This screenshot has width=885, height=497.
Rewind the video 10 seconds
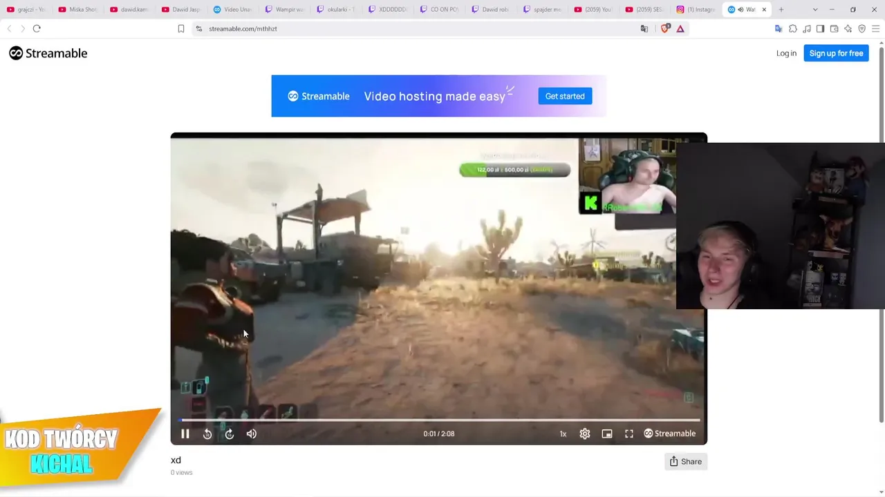(207, 433)
